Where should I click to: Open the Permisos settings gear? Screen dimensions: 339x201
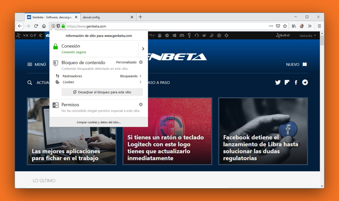(141, 104)
